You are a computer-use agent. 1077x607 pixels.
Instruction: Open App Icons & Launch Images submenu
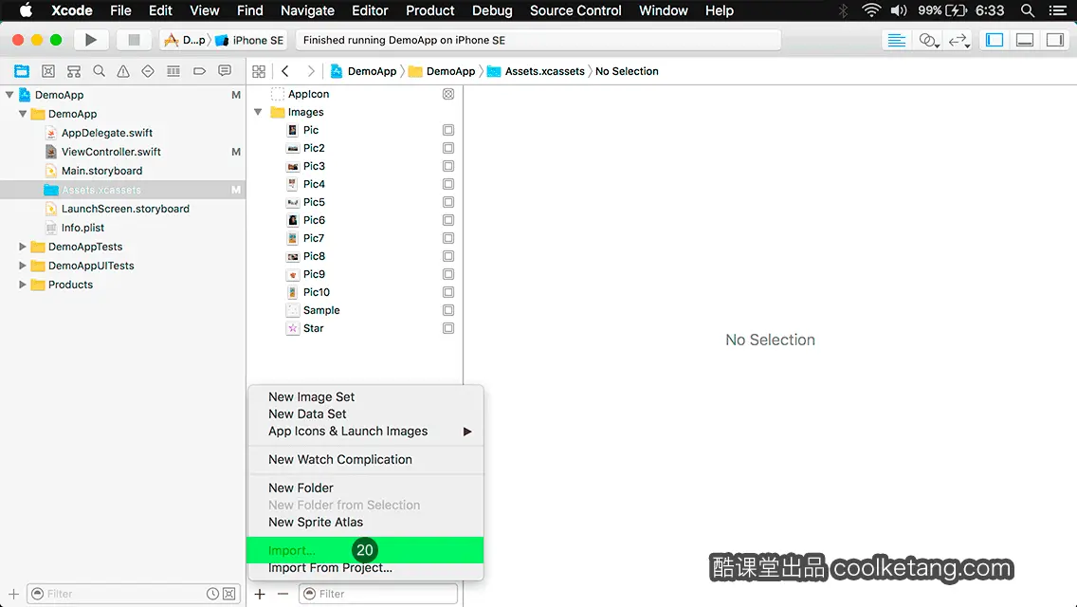tap(365, 432)
